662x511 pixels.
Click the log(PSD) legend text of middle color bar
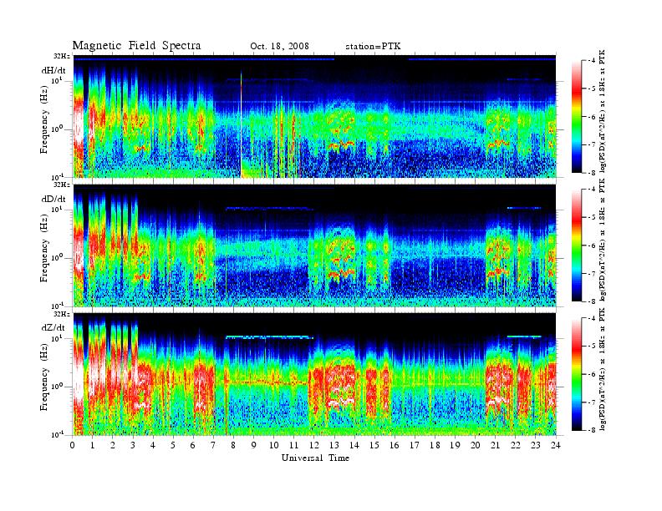click(x=603, y=240)
